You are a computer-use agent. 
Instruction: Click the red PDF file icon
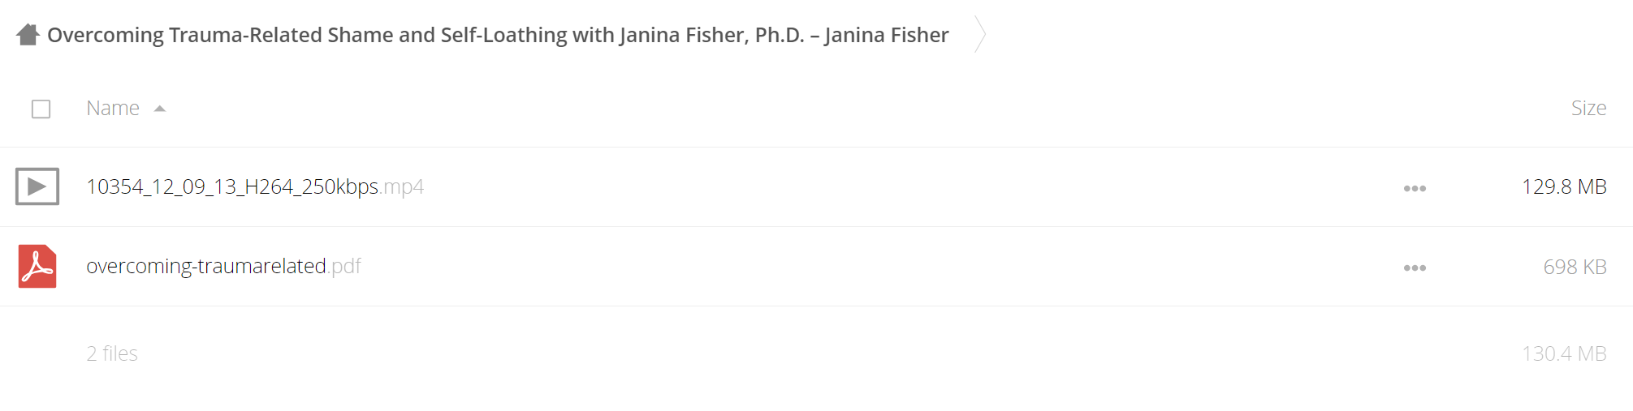pyautogui.click(x=37, y=266)
